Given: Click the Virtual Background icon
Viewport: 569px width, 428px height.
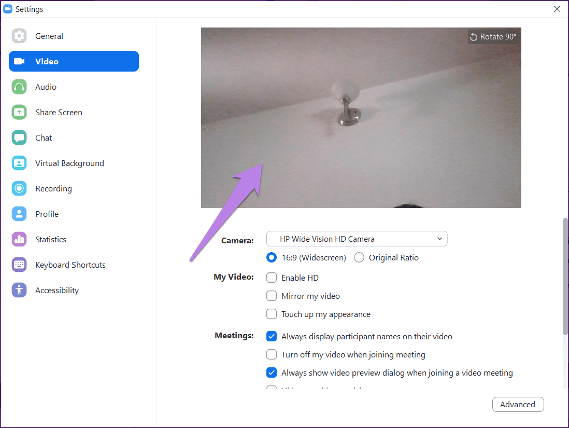Looking at the screenshot, I should [x=19, y=163].
